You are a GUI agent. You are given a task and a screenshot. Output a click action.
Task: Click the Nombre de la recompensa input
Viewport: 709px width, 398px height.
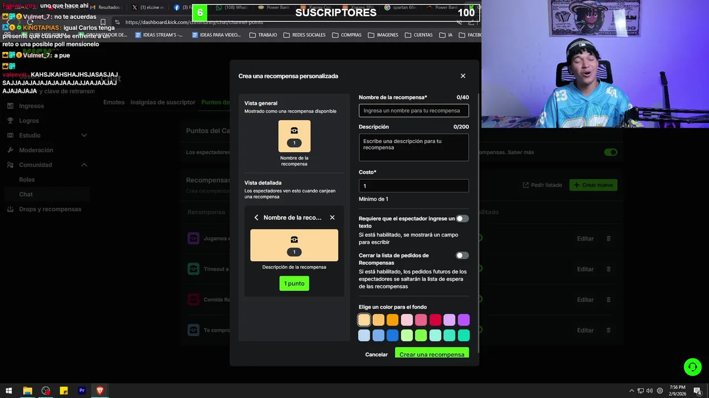click(414, 111)
